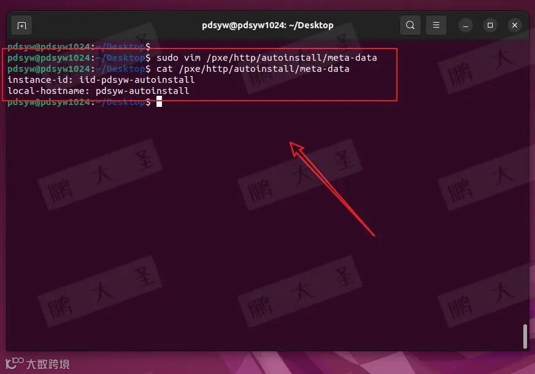Close the terminal window
The width and height of the screenshot is (535, 374).
(515, 25)
